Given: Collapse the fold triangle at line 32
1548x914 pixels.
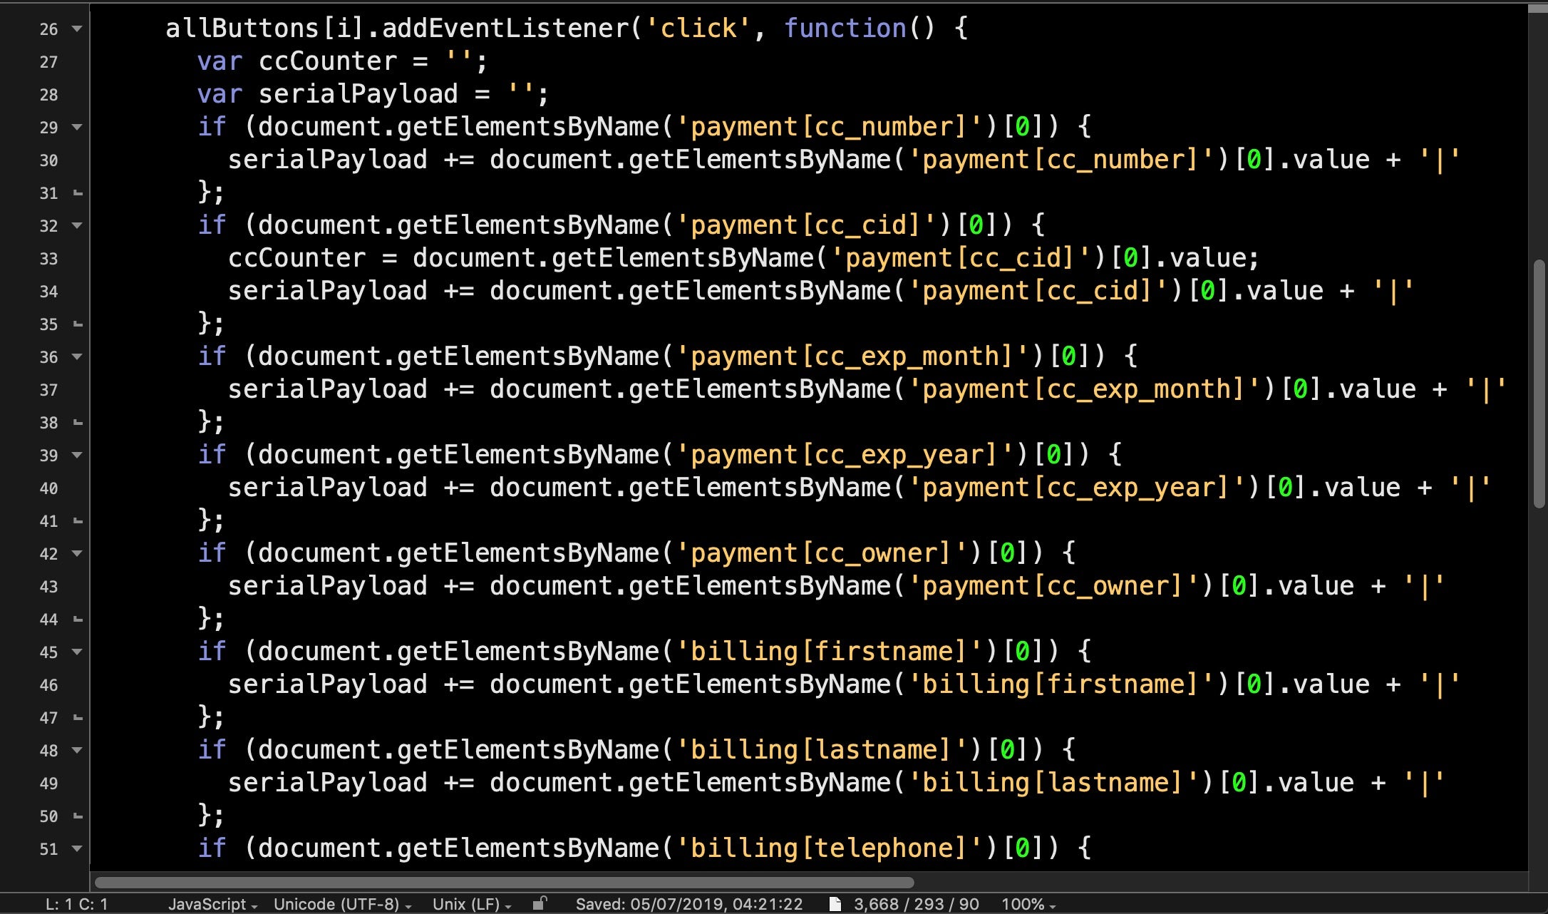Looking at the screenshot, I should [x=77, y=226].
